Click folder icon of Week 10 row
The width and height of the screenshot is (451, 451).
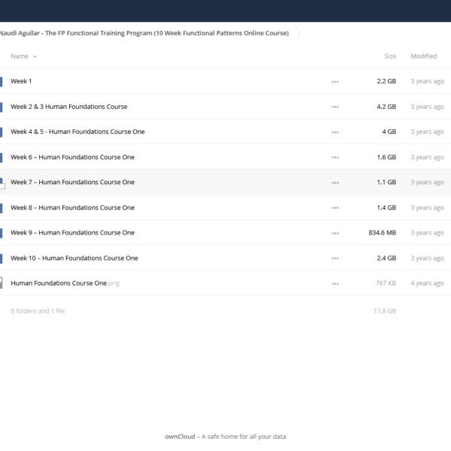(2, 259)
